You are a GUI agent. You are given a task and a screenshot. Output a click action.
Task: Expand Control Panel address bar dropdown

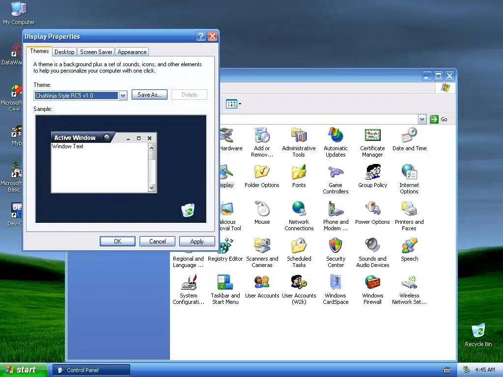422,119
